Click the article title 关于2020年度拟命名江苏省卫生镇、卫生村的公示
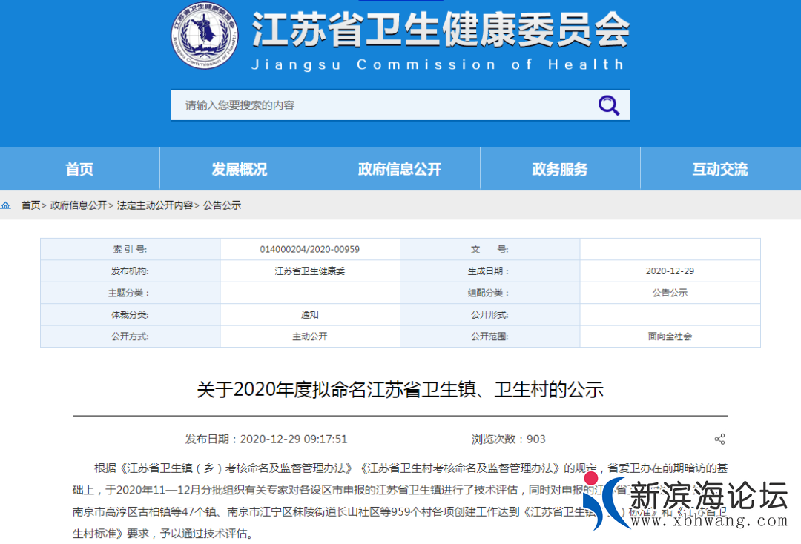Screen dimensions: 801x544 [x=400, y=389]
